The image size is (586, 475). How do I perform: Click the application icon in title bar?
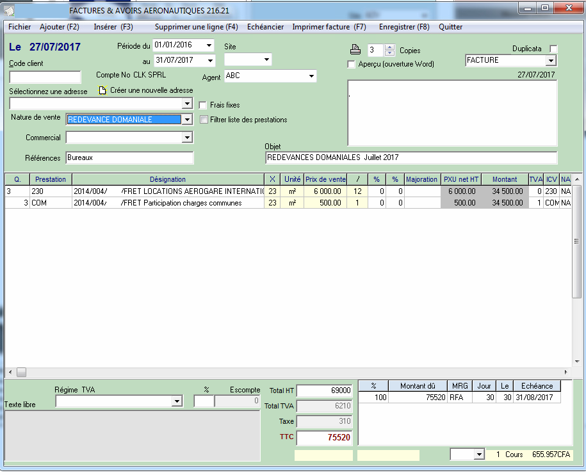pos(10,9)
